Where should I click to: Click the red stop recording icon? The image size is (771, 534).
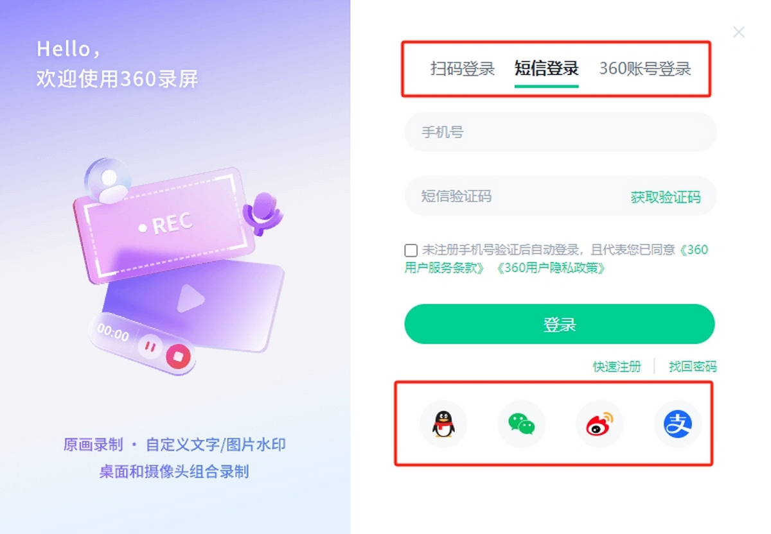coord(179,356)
